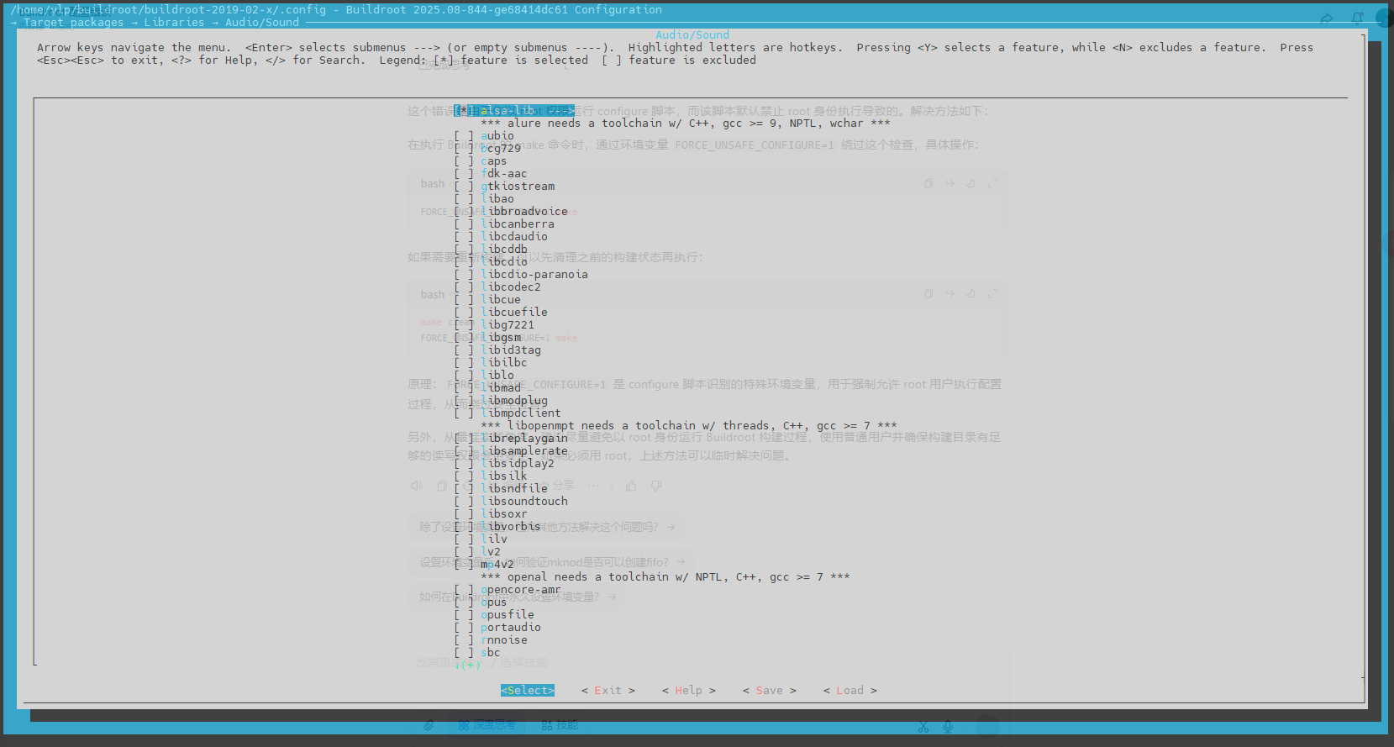The height and width of the screenshot is (747, 1394).
Task: Click the scissors icon in the chat input bar
Action: click(x=923, y=727)
